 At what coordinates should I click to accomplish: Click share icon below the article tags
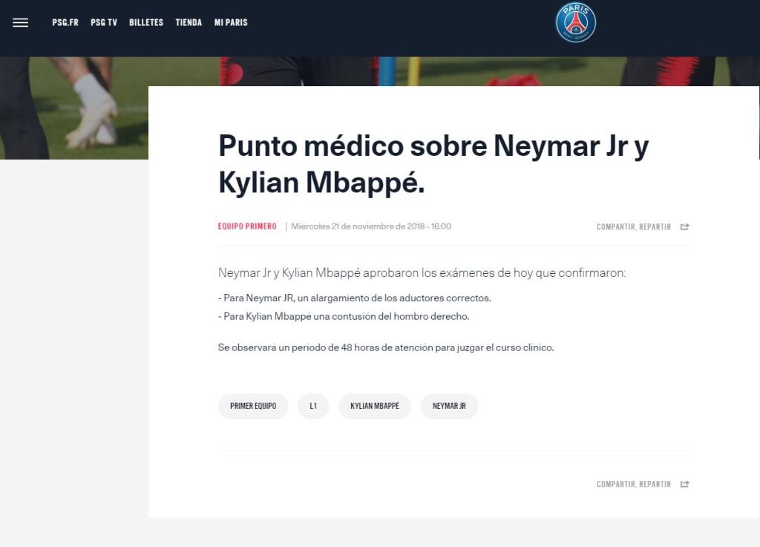coord(684,484)
